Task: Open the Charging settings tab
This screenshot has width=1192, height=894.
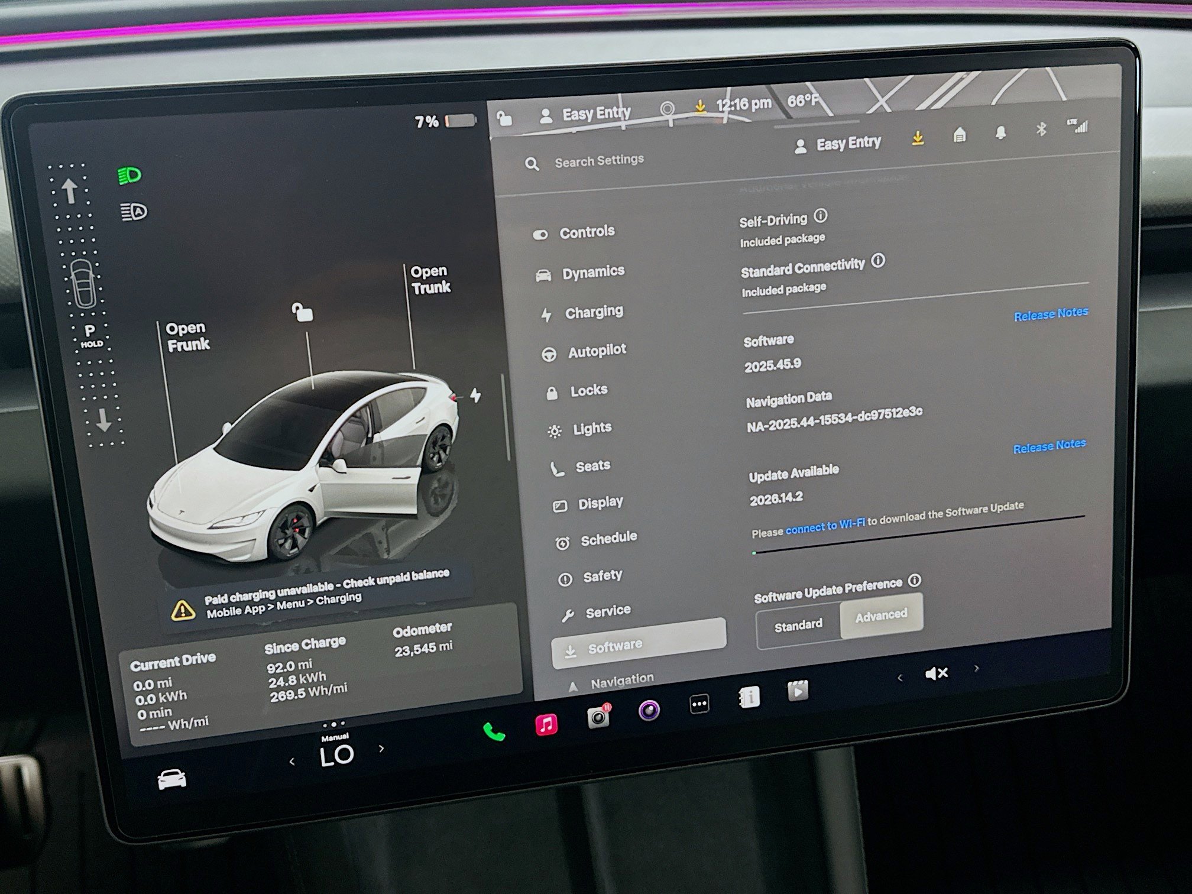Action: 582,313
